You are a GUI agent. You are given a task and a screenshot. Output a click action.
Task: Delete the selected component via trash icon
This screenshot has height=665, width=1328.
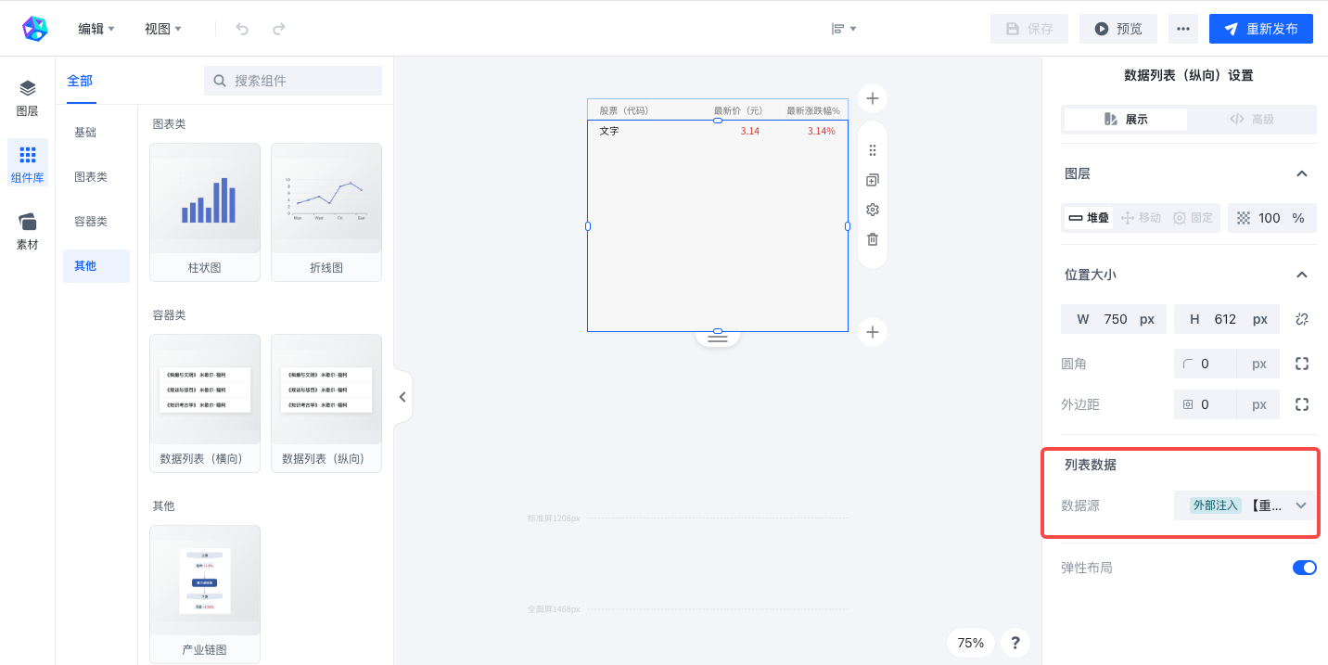[x=872, y=239]
